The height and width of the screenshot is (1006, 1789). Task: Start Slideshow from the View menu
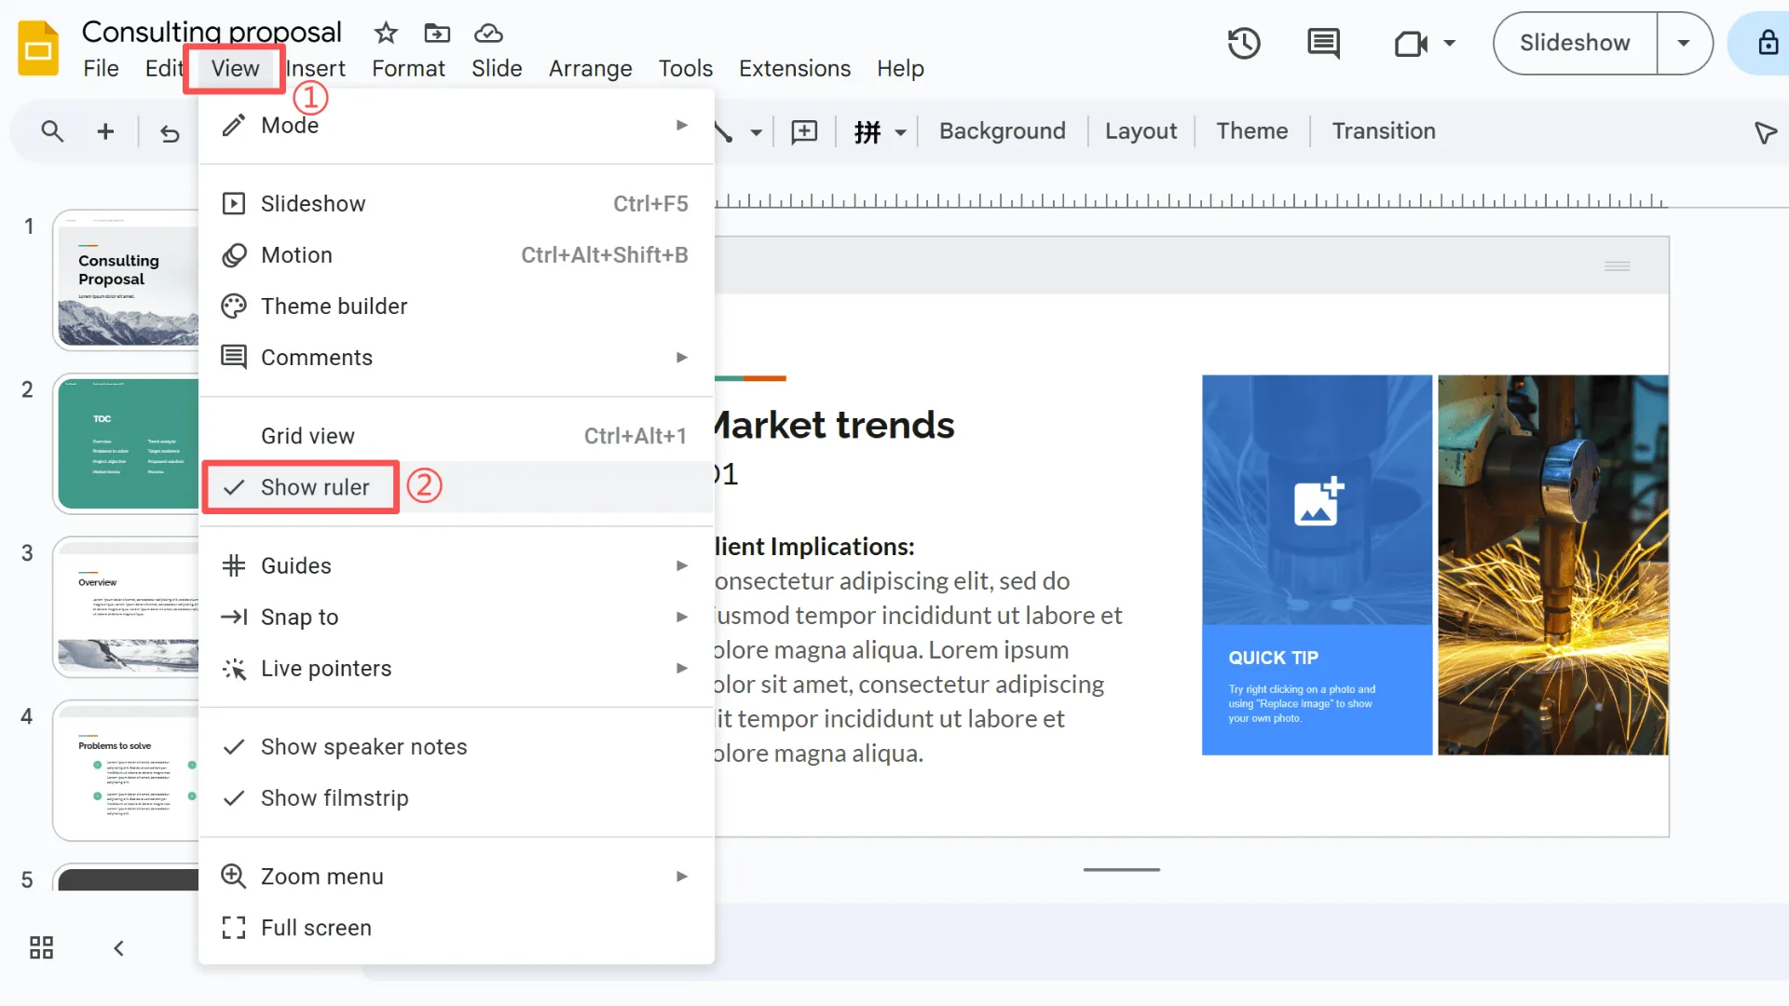[457, 203]
